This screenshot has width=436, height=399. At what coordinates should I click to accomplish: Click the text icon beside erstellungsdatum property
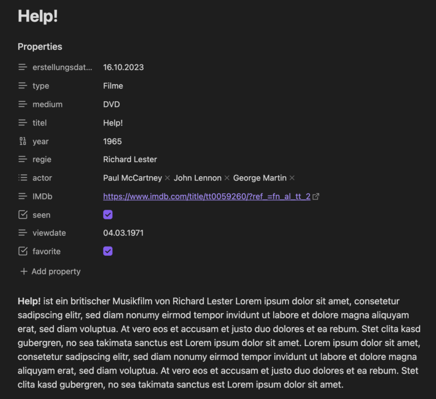click(23, 67)
